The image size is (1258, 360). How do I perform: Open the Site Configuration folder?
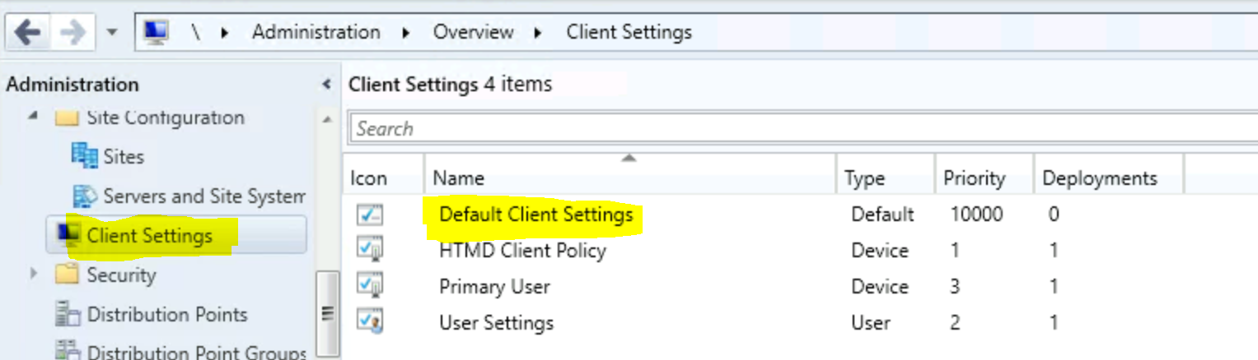coord(165,118)
